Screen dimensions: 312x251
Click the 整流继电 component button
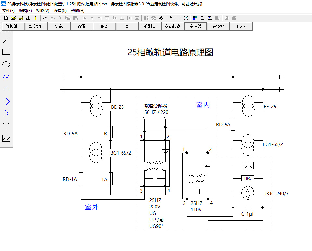pos(36,26)
